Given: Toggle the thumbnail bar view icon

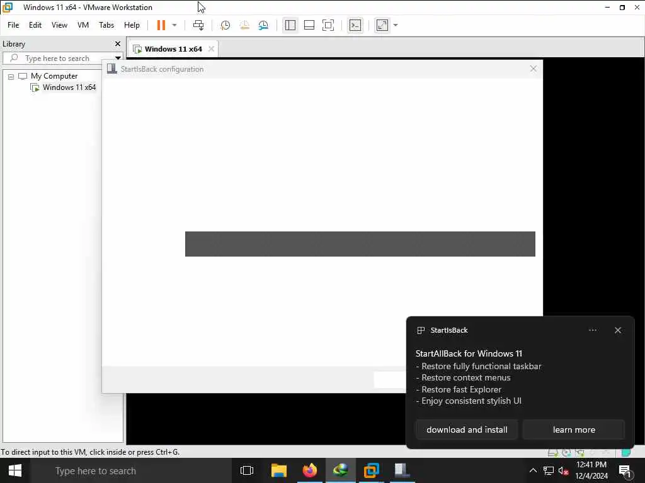Looking at the screenshot, I should (x=309, y=25).
